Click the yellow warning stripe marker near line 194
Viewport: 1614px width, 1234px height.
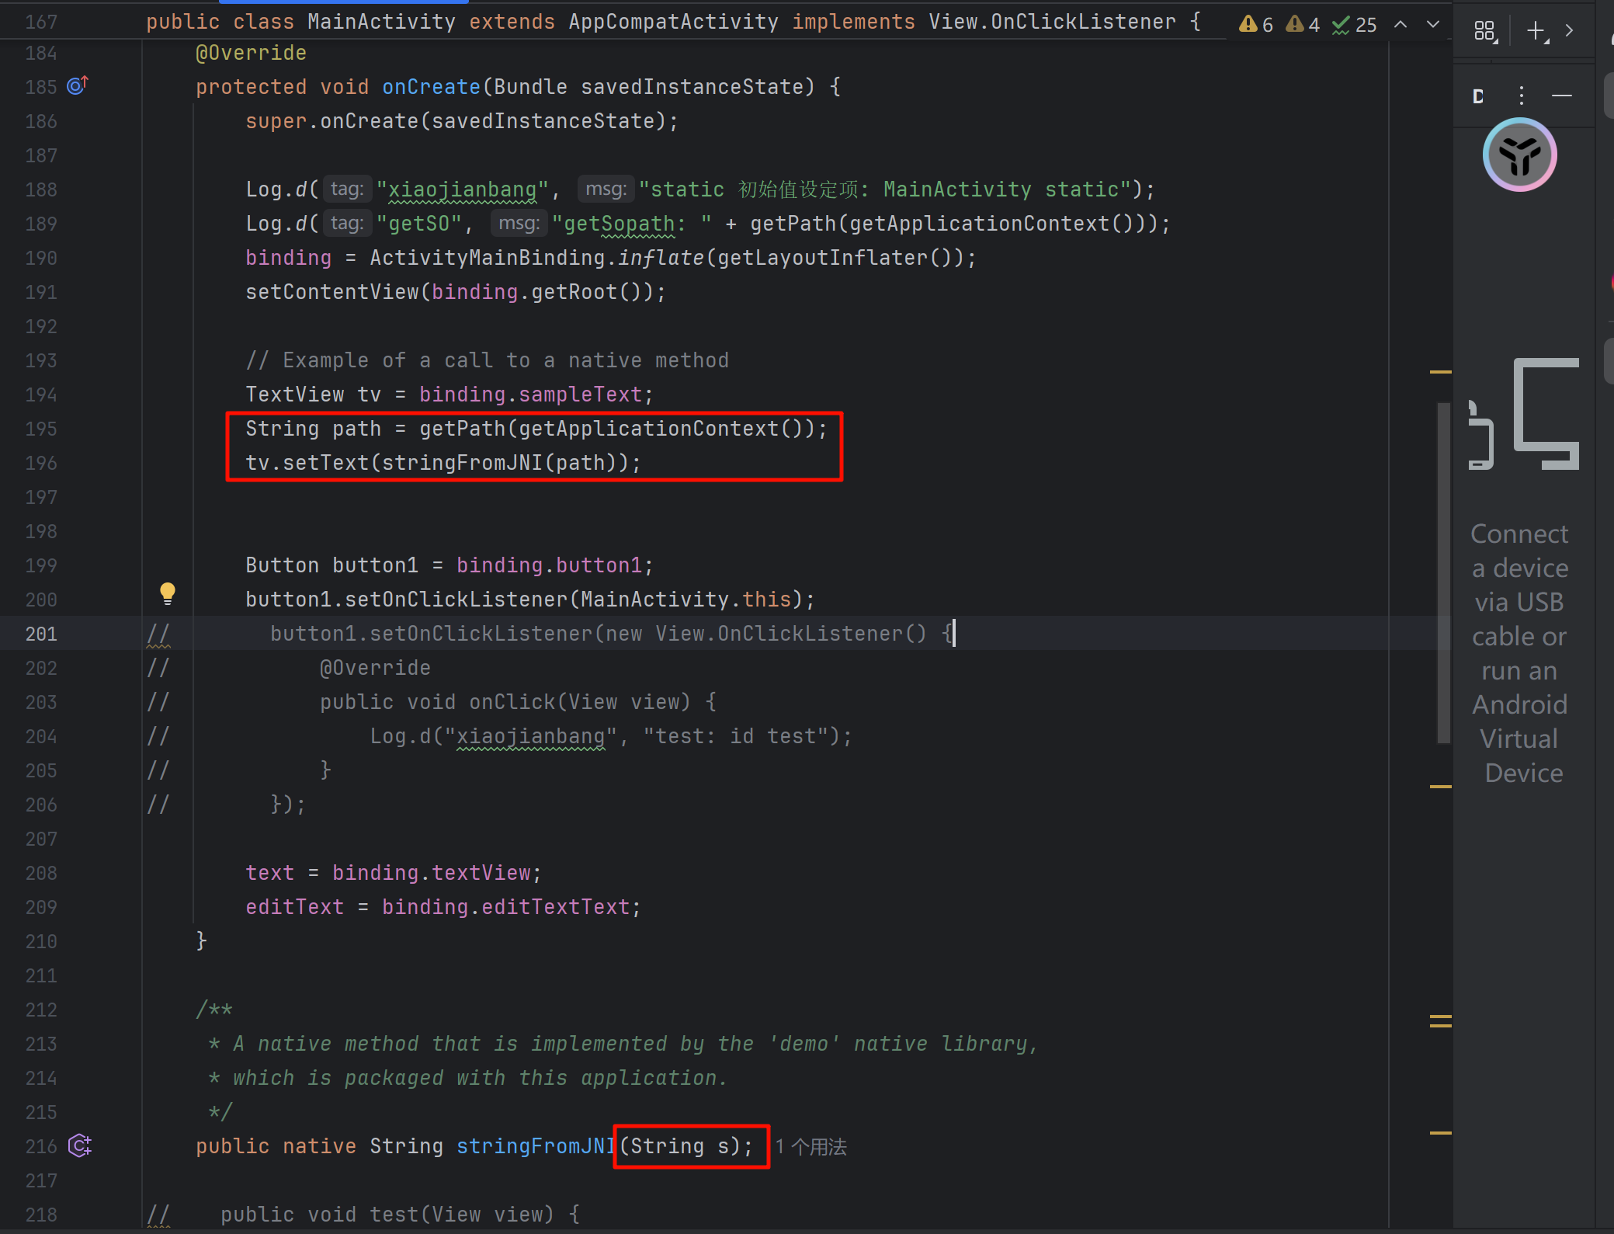(x=1440, y=373)
